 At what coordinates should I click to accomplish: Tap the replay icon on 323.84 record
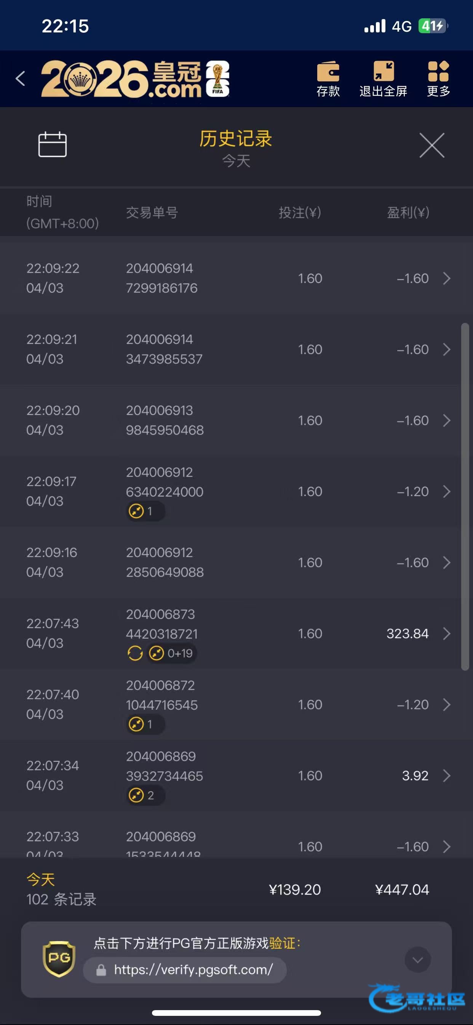(135, 653)
